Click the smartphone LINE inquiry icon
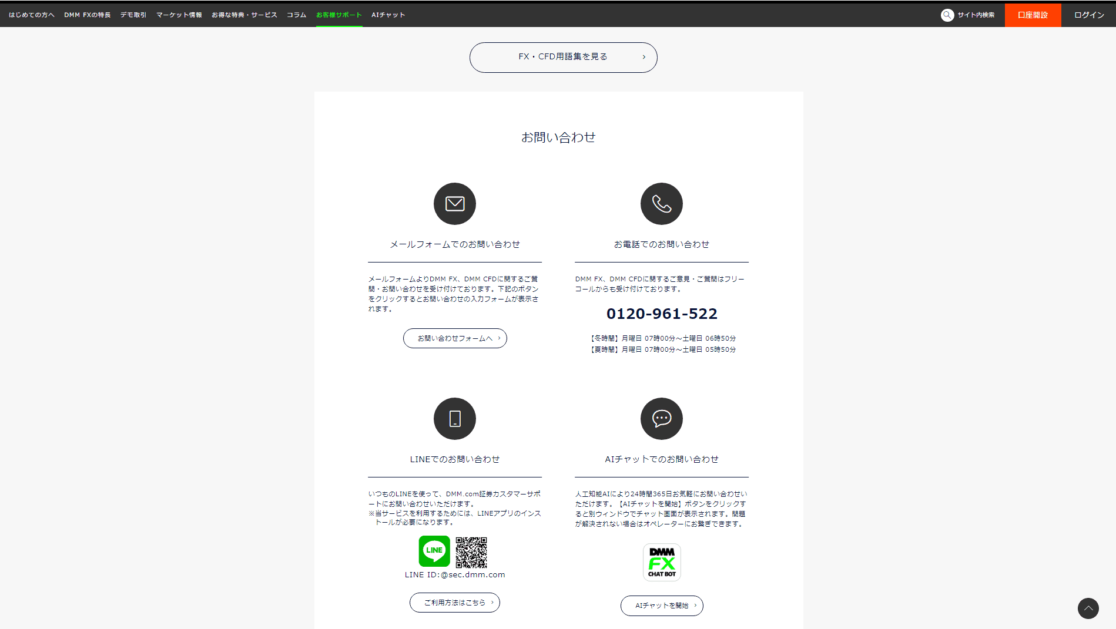Screen dimensions: 1116x629 click(x=454, y=419)
